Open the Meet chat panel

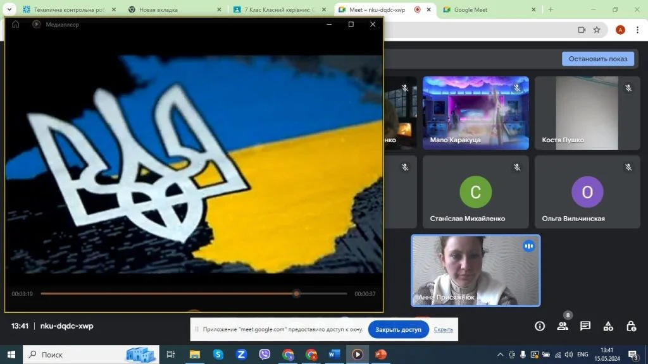click(585, 326)
